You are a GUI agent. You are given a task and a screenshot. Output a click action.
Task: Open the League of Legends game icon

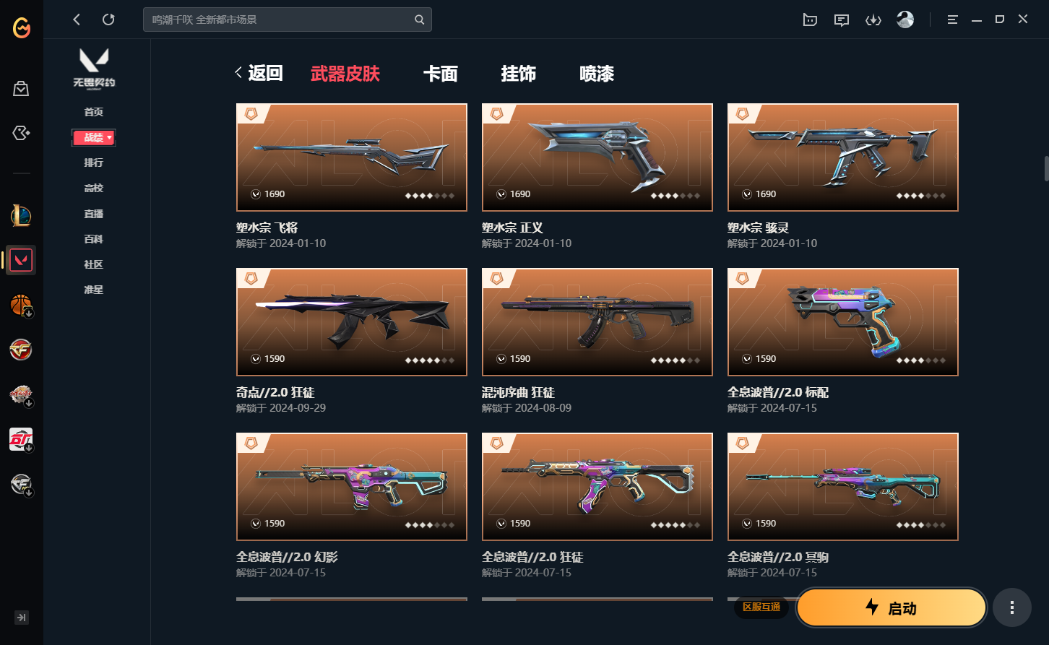click(21, 215)
